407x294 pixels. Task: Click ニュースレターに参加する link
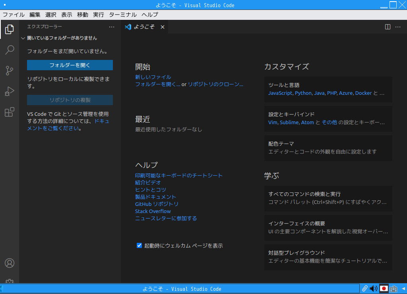(x=166, y=218)
